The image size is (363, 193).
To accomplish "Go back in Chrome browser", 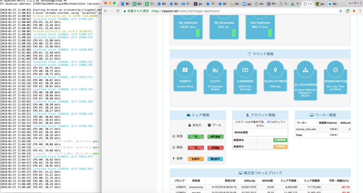I will point(106,11).
